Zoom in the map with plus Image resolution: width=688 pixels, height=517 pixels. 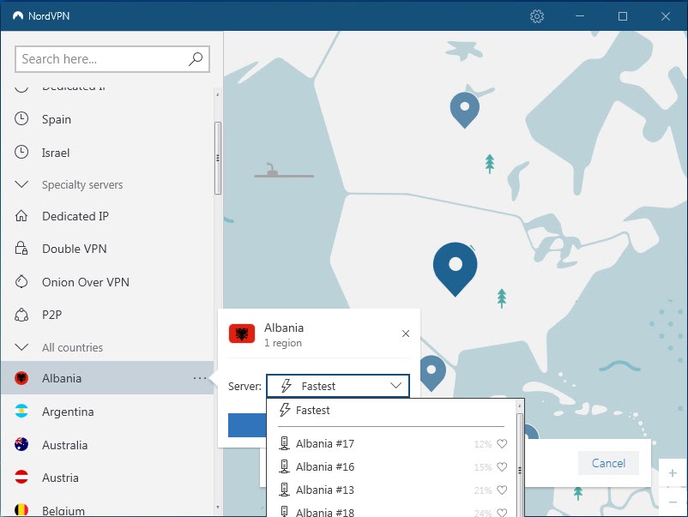click(x=673, y=473)
